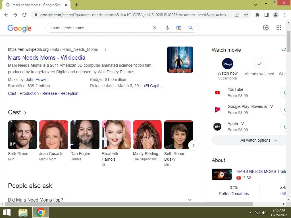Open the tab search dropdown arrow
The image size is (291, 218).
point(255,5)
